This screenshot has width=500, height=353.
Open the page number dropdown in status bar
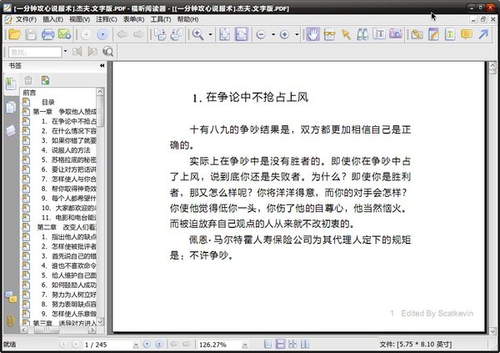pos(136,345)
